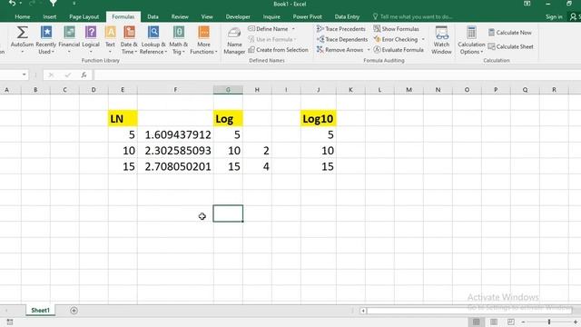Switch to the Home tab
Viewport: 581px width, 327px height.
23,16
